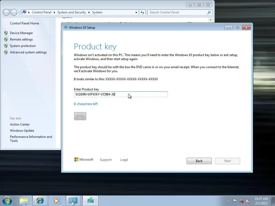
Task: Click the Control Panel back arrow button
Action: pos(6,12)
